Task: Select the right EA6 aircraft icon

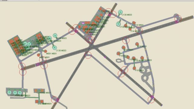Action: click(x=42, y=102)
